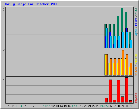
Task: Click day label '15' on the axis
Action: (x=65, y=106)
